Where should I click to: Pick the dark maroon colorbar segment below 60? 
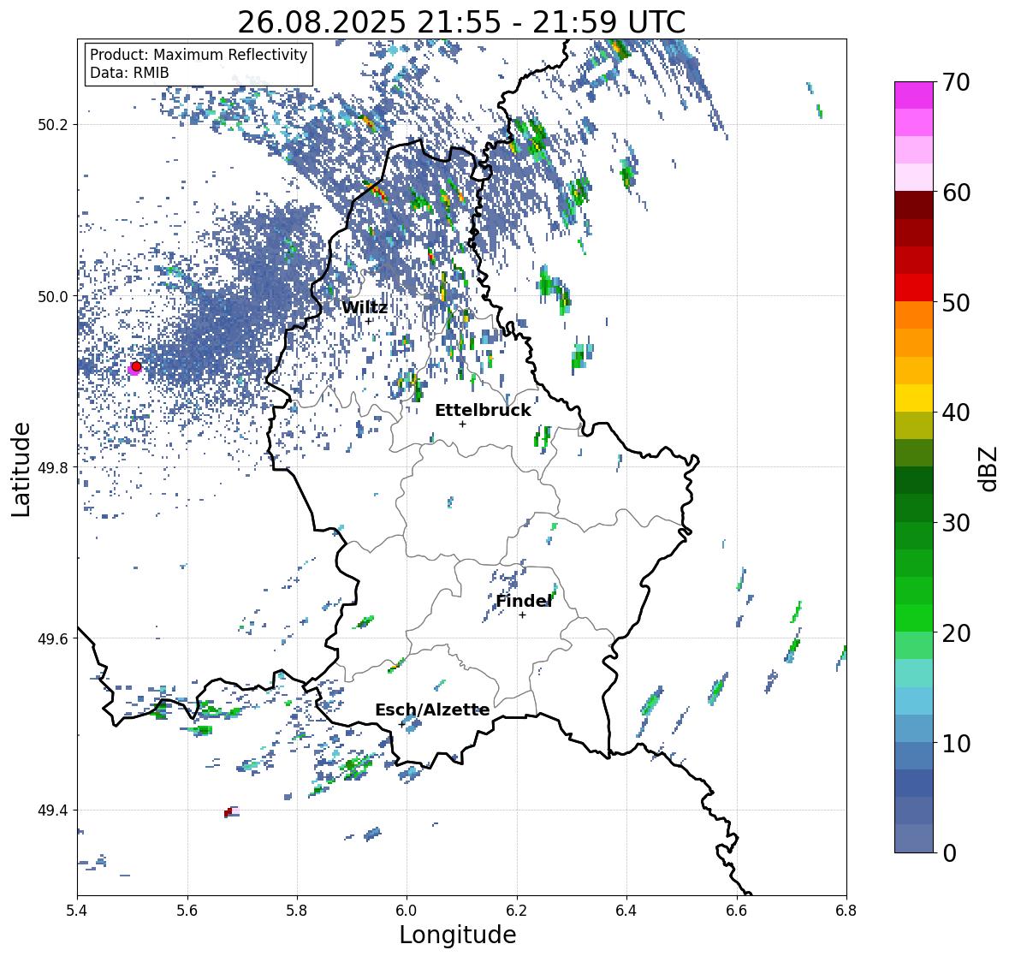[914, 205]
